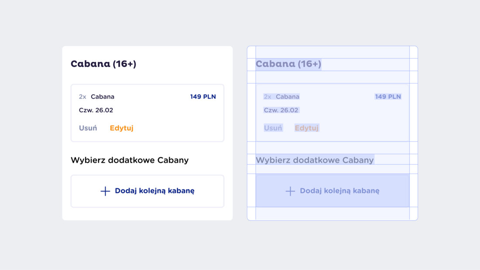Screen dimensions: 480x270
Task: Click the highlighted 'Czw. 26.02' date in the blue overlay
Action: click(x=281, y=110)
